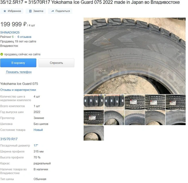Click the Новый condition link
The height and width of the screenshot is (183, 188).
[38, 130]
